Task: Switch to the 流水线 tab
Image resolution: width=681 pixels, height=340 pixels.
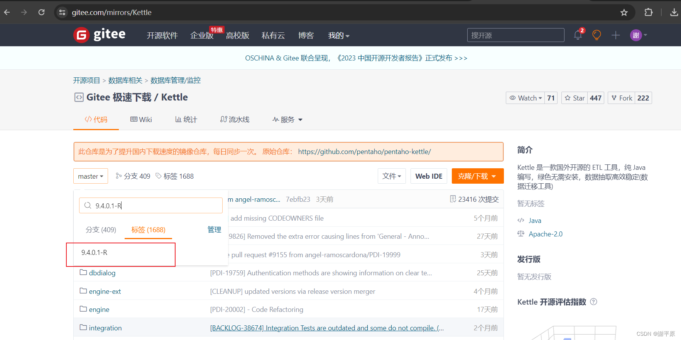Action: click(x=235, y=119)
